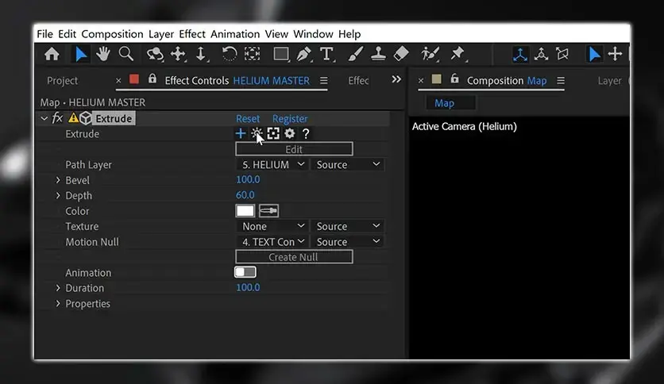Select the Pan Behind anchor point tool

(x=253, y=54)
